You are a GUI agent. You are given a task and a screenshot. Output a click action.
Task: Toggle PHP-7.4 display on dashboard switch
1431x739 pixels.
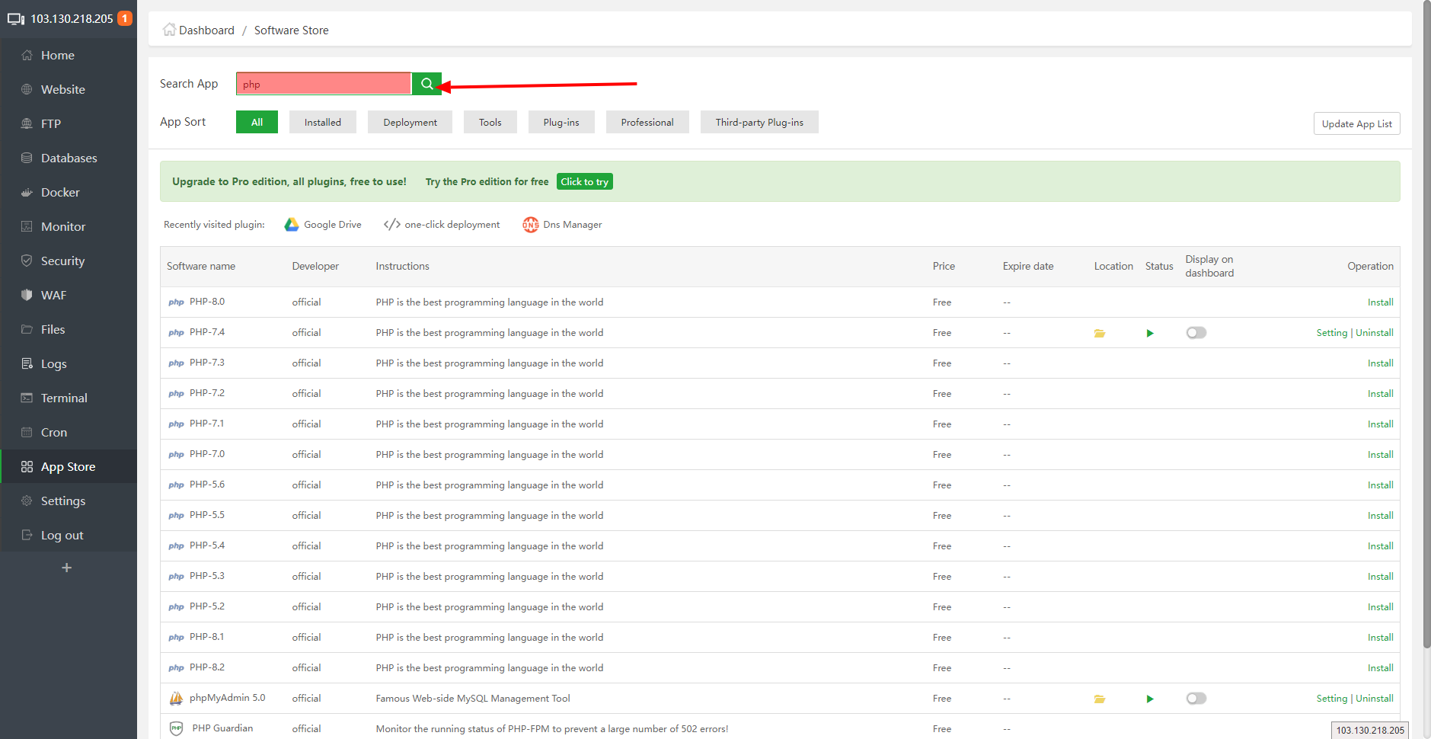click(1196, 333)
